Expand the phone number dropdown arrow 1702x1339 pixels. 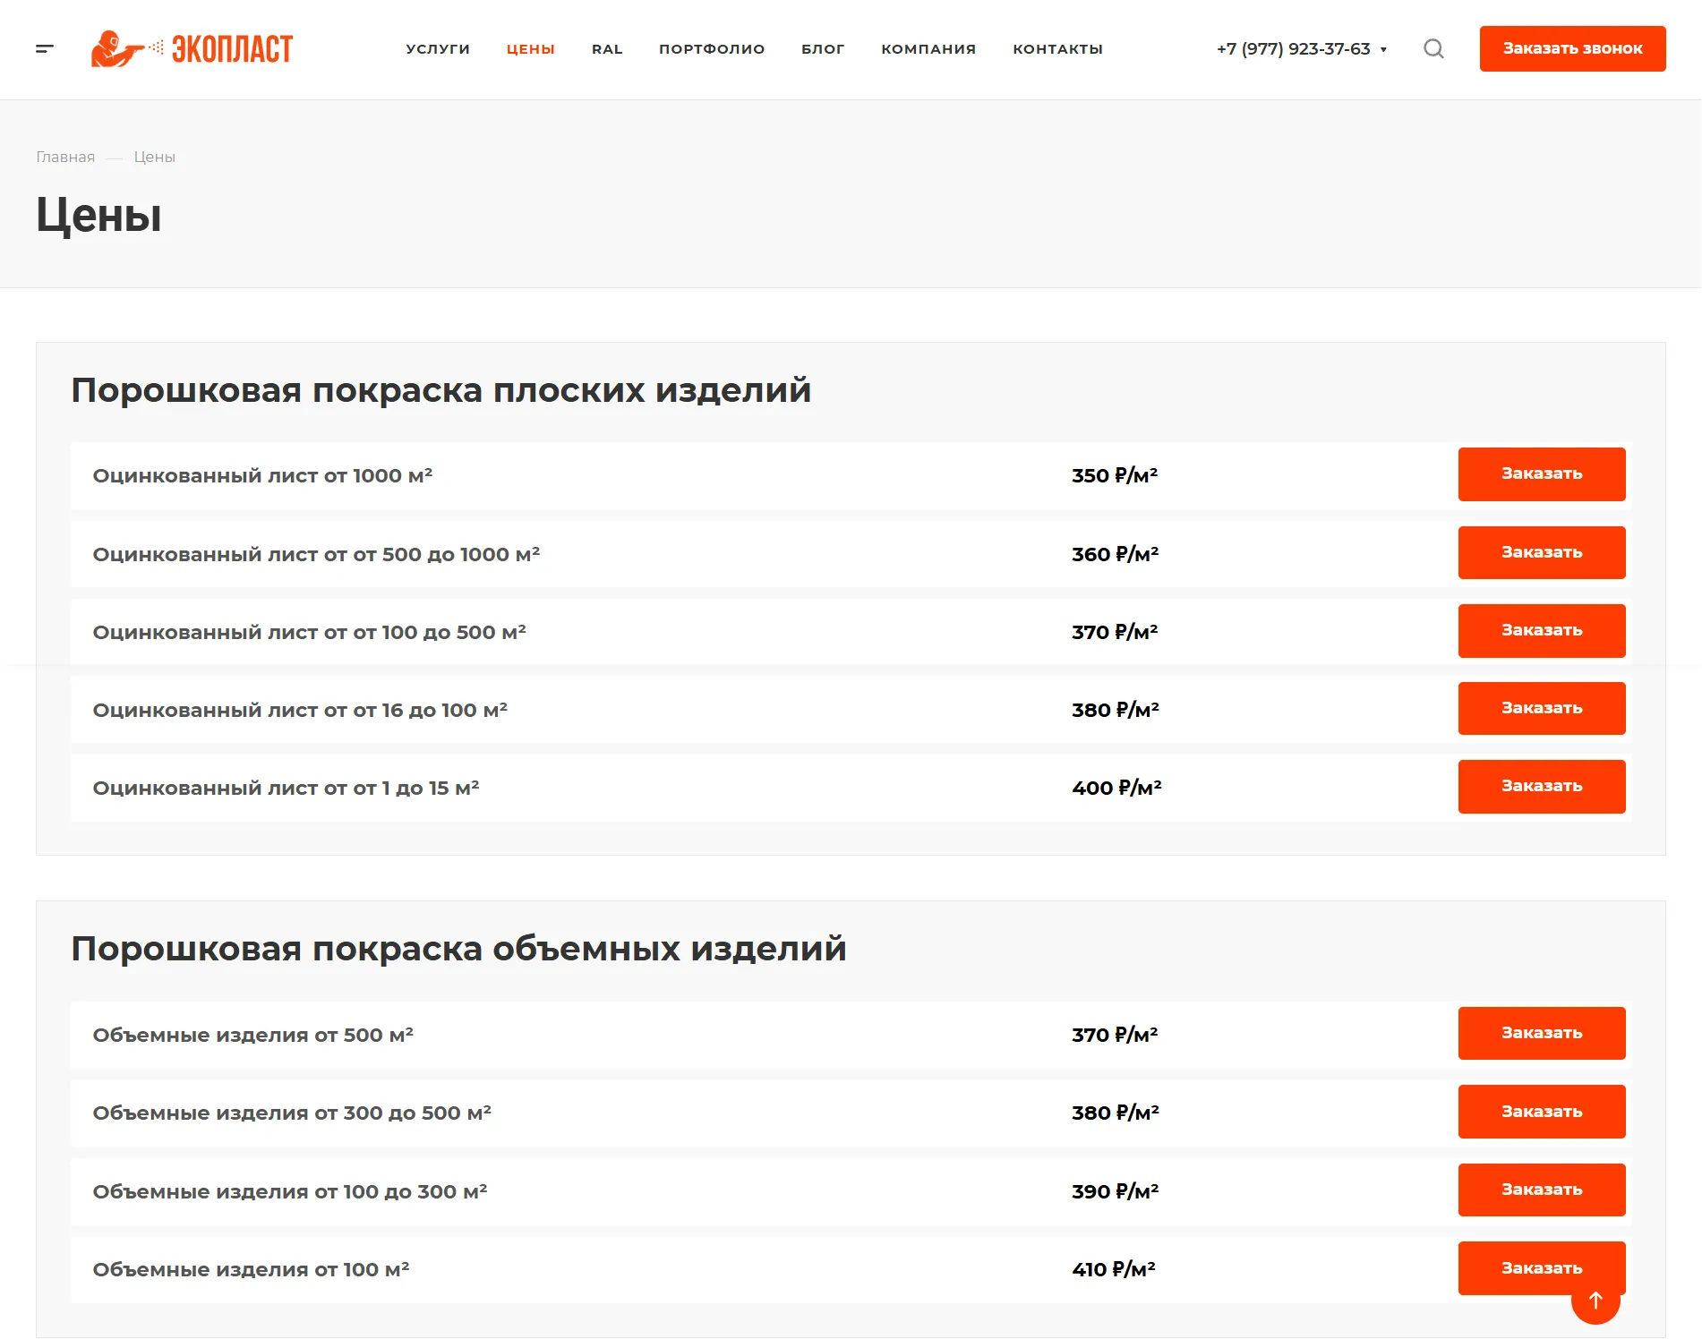coord(1383,49)
